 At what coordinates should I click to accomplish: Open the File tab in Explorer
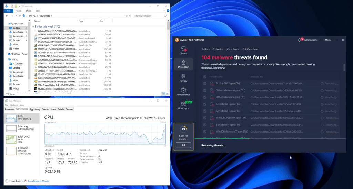pyautogui.click(x=8, y=11)
